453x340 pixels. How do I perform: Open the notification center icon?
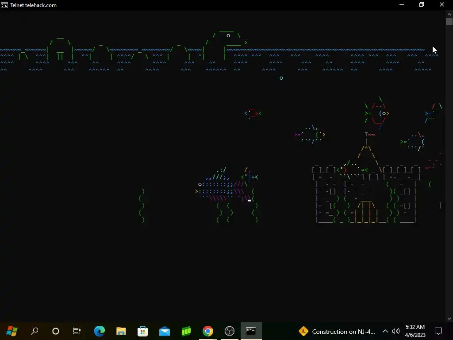(438, 331)
